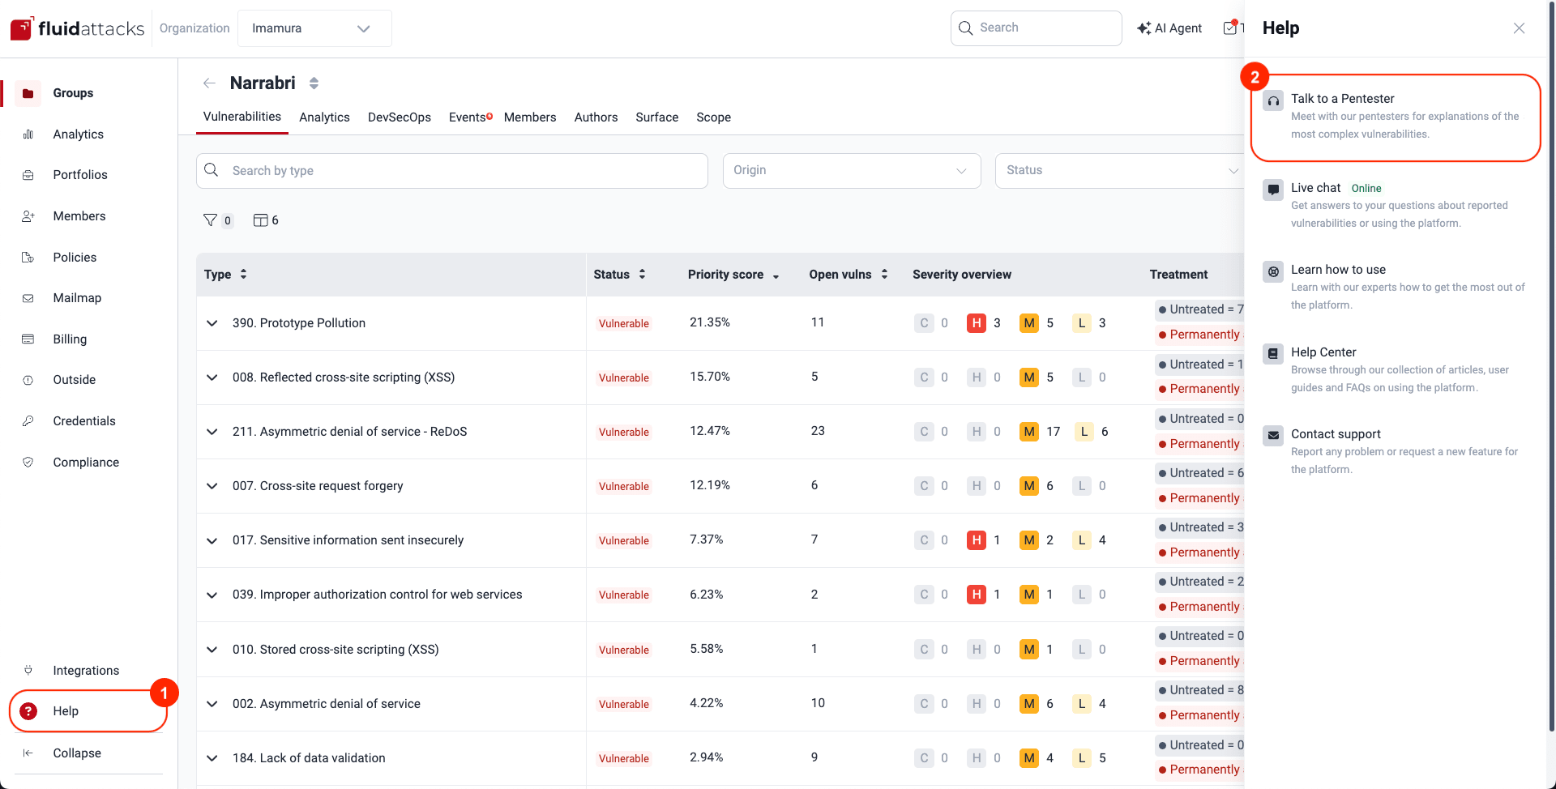
Task: Expand the 390. Prototype Pollution row
Action: [212, 323]
